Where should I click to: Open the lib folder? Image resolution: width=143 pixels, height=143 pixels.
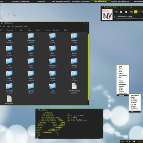pyautogui.click(x=9, y=61)
